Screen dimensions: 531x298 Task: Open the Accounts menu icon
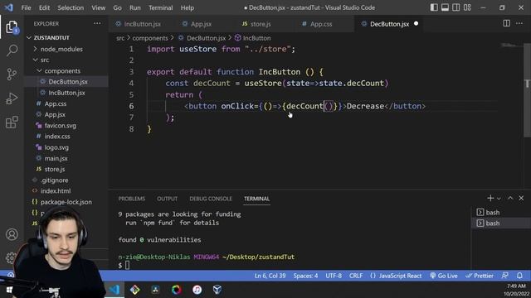click(x=12, y=234)
